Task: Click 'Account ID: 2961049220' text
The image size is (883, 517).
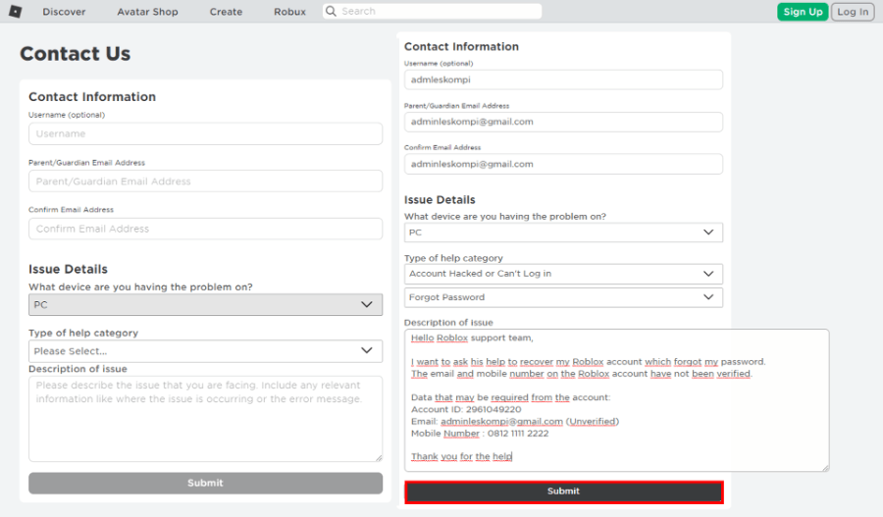Action: (466, 409)
